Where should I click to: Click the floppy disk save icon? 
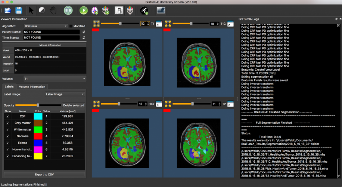(18, 10)
